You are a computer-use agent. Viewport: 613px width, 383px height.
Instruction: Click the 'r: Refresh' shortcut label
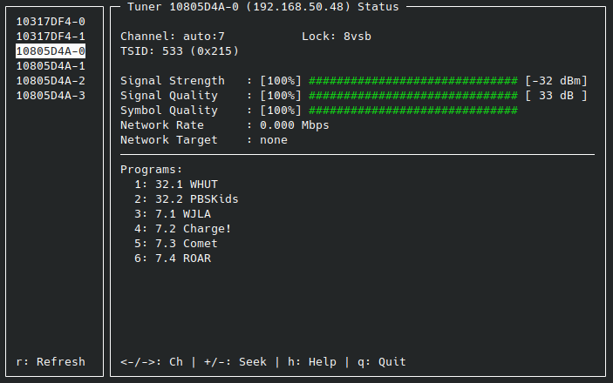pos(51,361)
